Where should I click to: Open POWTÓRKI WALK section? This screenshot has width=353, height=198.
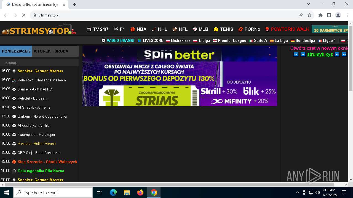click(x=287, y=29)
